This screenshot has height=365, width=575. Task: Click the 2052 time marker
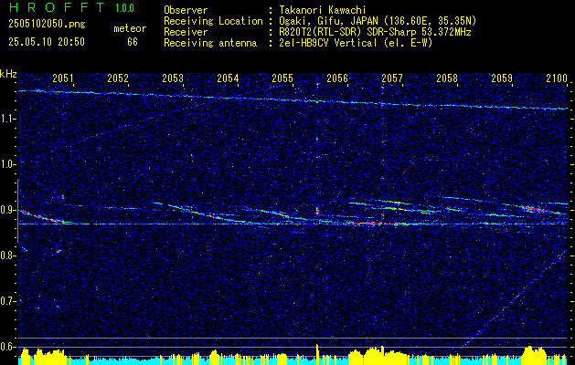pyautogui.click(x=118, y=78)
